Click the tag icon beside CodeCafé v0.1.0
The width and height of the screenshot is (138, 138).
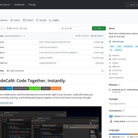(110, 90)
